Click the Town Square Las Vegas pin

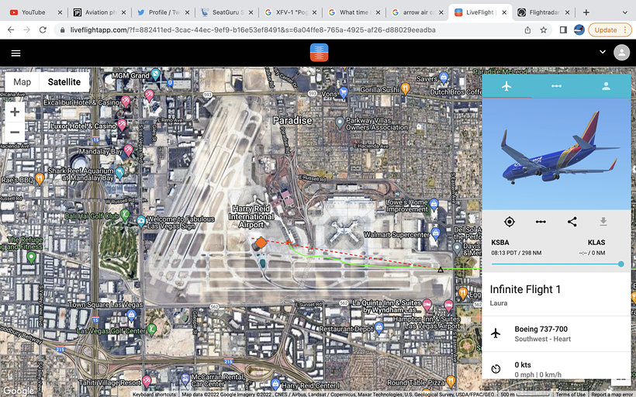pyautogui.click(x=131, y=315)
